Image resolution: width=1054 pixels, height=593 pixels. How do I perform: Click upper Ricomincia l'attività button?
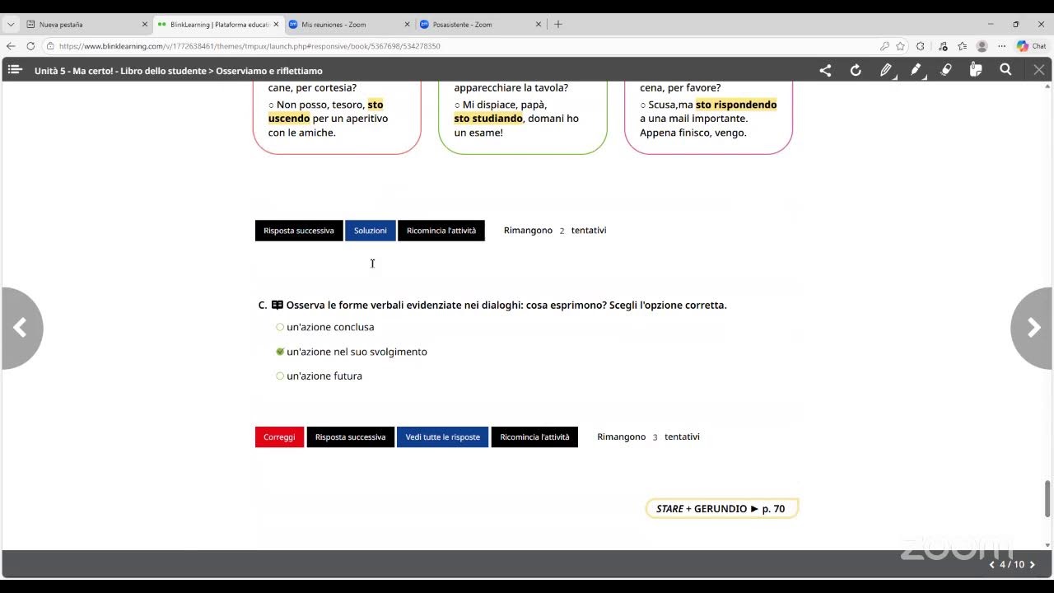[x=441, y=231]
